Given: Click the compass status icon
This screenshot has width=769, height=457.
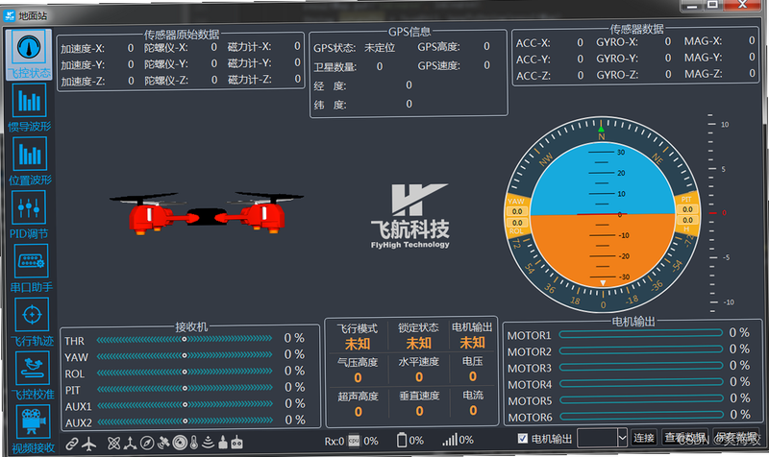Looking at the screenshot, I should tap(147, 444).
